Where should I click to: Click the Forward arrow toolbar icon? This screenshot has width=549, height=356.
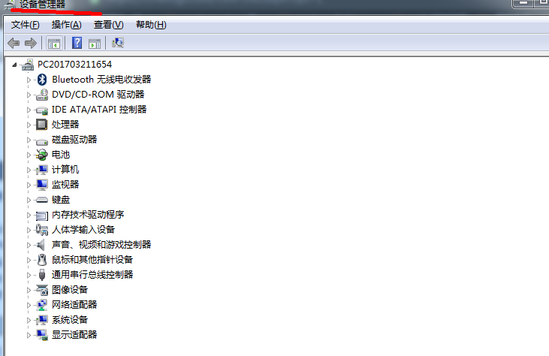point(31,44)
